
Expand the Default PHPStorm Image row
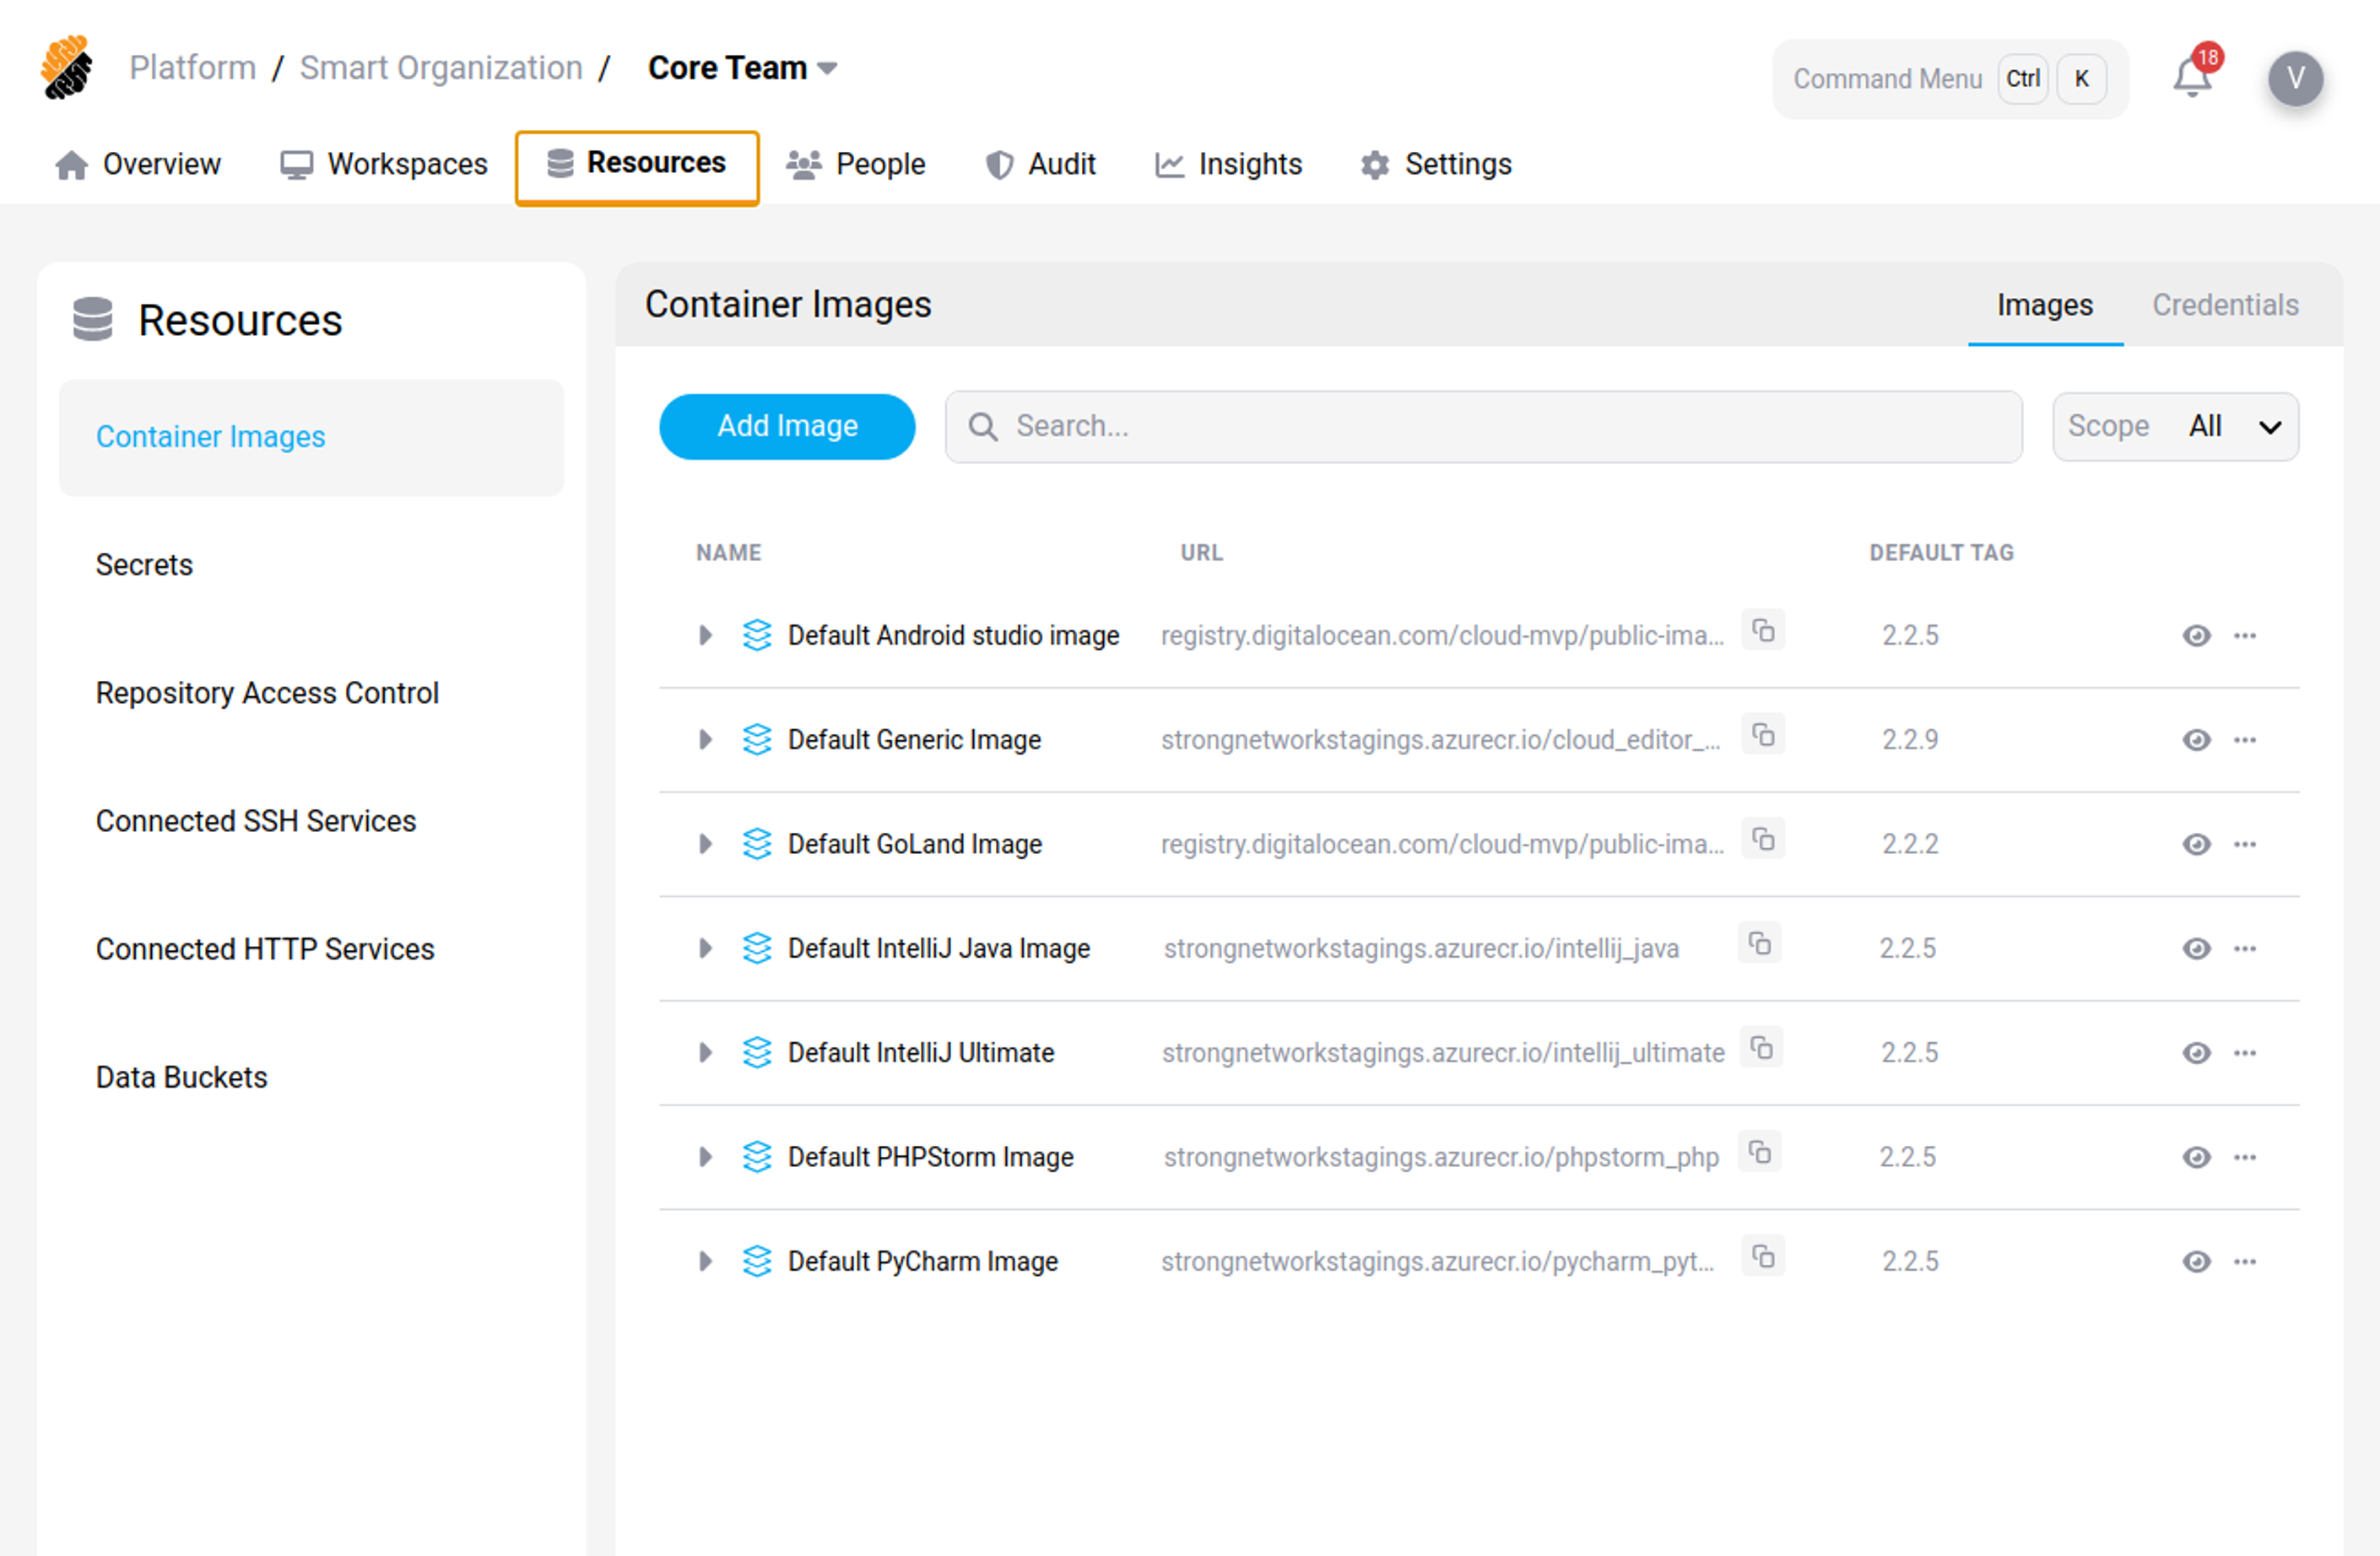pyautogui.click(x=705, y=1157)
